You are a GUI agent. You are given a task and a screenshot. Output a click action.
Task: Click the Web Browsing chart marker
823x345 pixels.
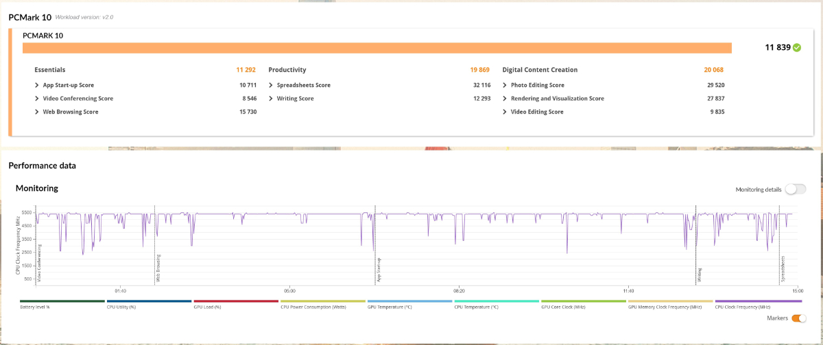click(158, 269)
